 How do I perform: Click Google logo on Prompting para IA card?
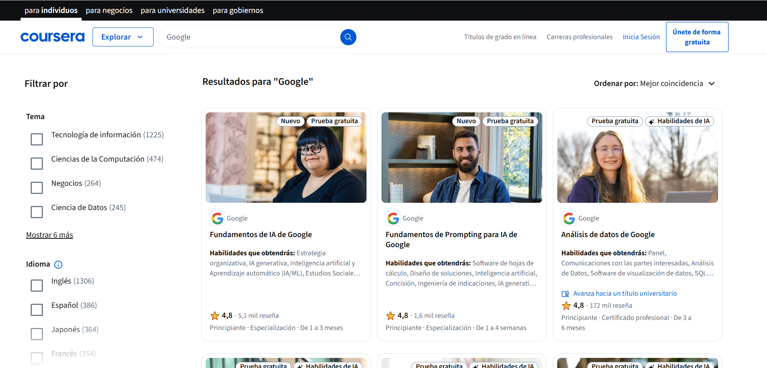393,219
